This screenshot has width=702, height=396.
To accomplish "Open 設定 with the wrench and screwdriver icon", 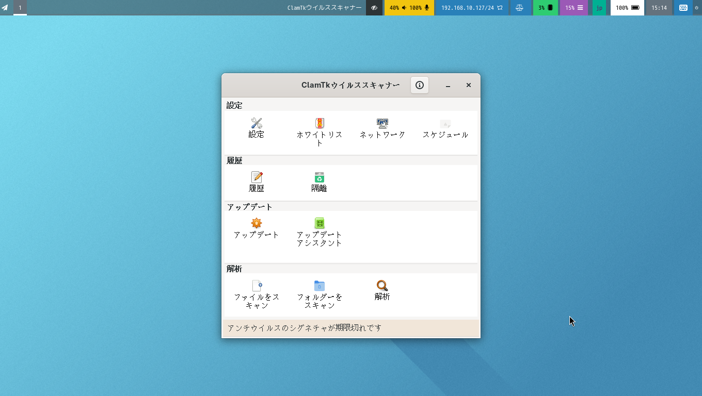I will tap(257, 128).
